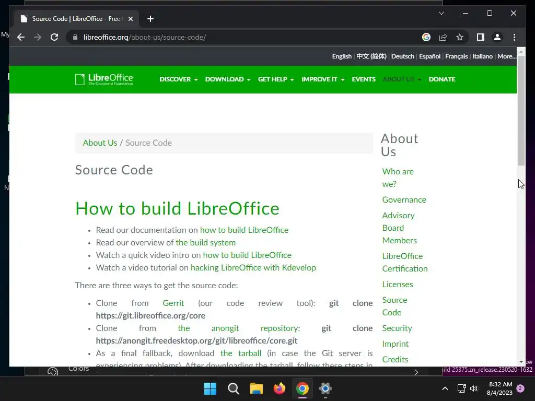Expand the DOWNLOAD menu

click(x=228, y=79)
